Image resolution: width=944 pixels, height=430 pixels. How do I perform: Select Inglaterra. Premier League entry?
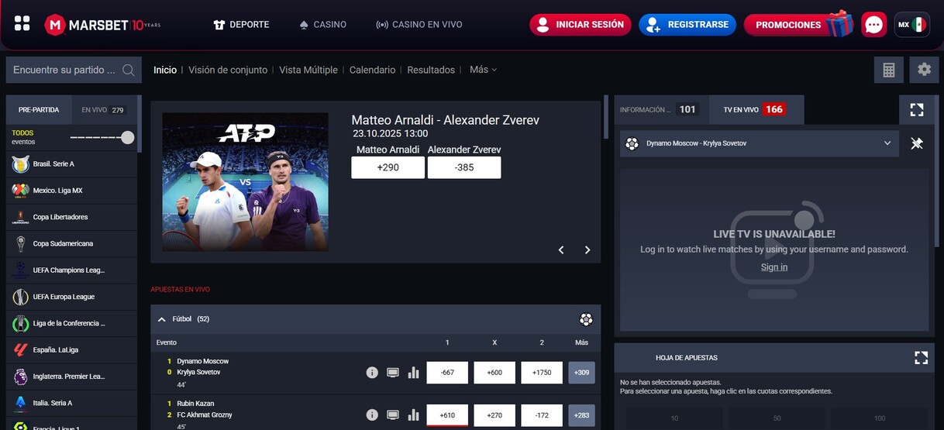[x=71, y=377]
